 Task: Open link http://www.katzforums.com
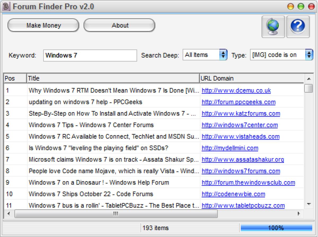(241, 114)
